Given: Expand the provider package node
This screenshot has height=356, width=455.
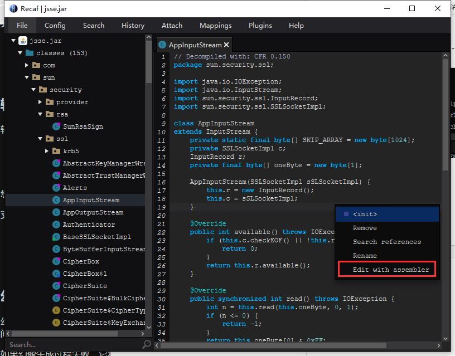Looking at the screenshot, I should click(40, 102).
